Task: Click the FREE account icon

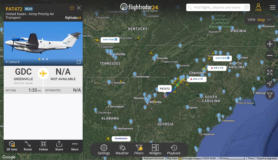Action: 258,7
